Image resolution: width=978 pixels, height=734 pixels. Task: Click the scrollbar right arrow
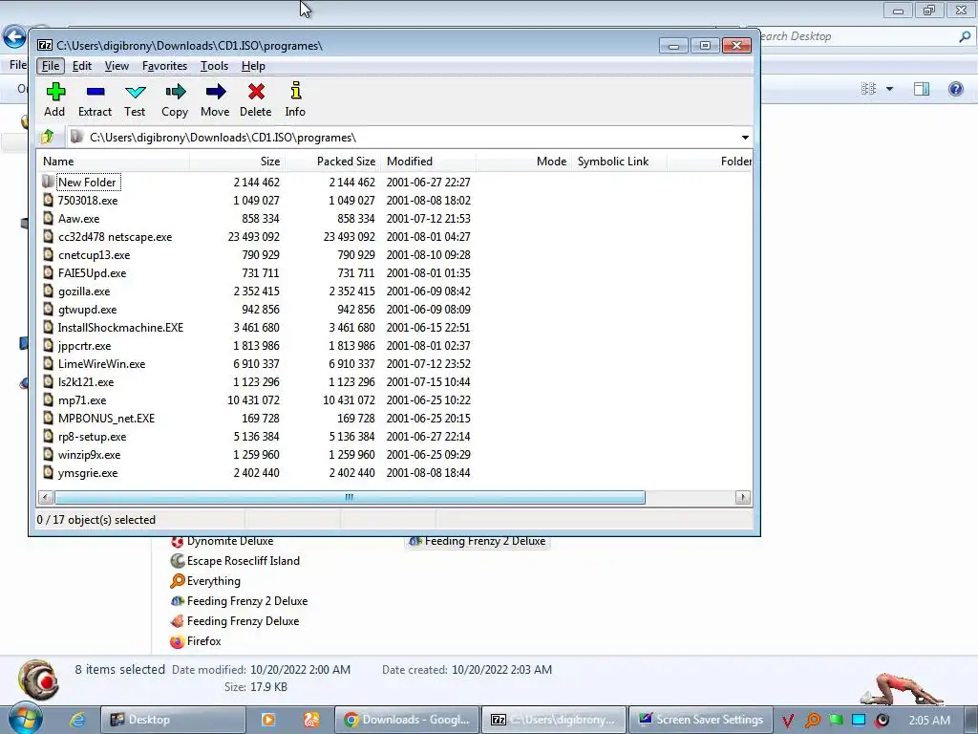(742, 497)
